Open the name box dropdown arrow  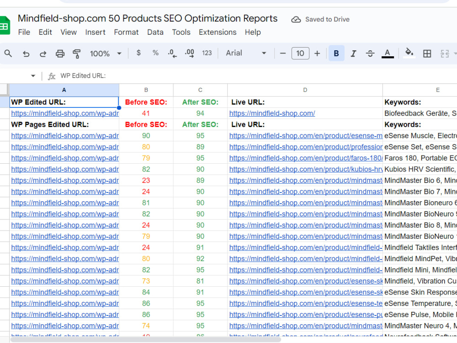click(33, 76)
